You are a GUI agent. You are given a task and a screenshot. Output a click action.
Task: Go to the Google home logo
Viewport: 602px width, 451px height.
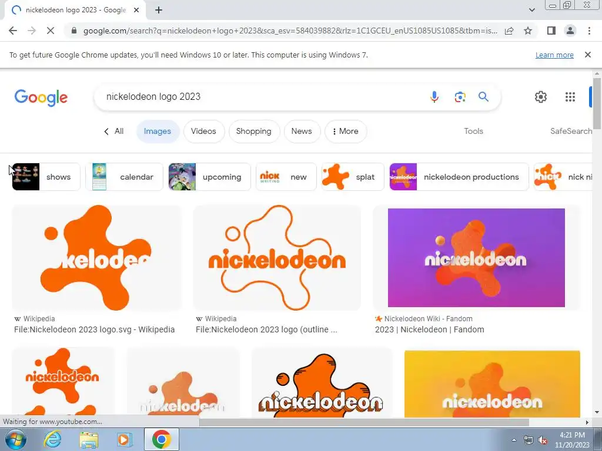41,97
